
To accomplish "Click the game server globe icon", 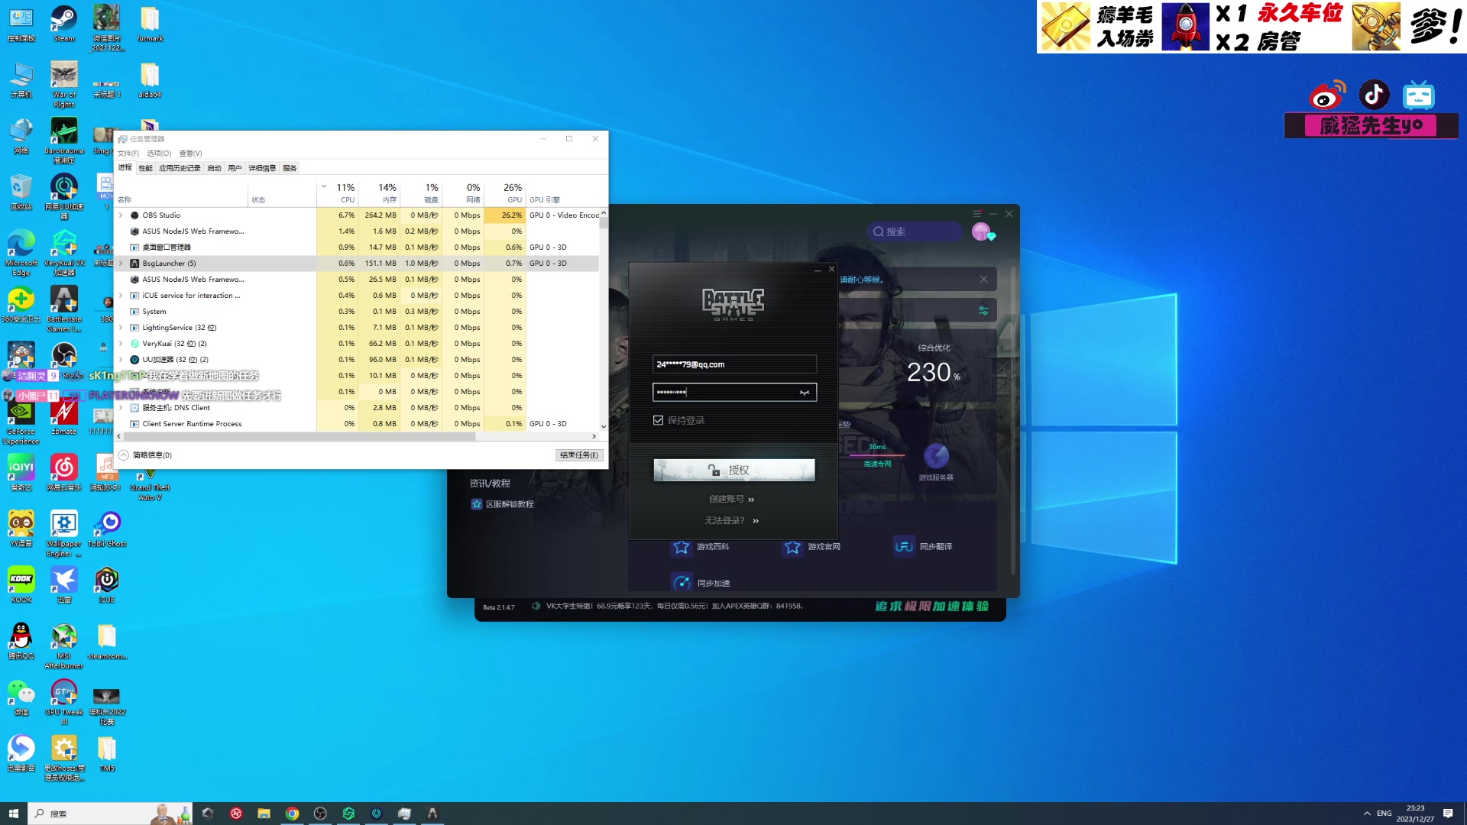I will [x=936, y=456].
